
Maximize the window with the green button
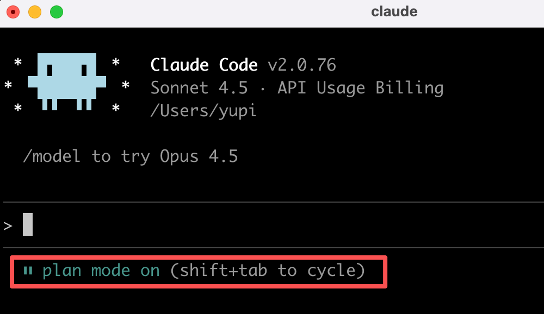[56, 11]
